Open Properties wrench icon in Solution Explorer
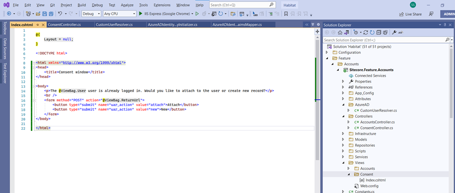The image size is (455, 193). [394, 33]
